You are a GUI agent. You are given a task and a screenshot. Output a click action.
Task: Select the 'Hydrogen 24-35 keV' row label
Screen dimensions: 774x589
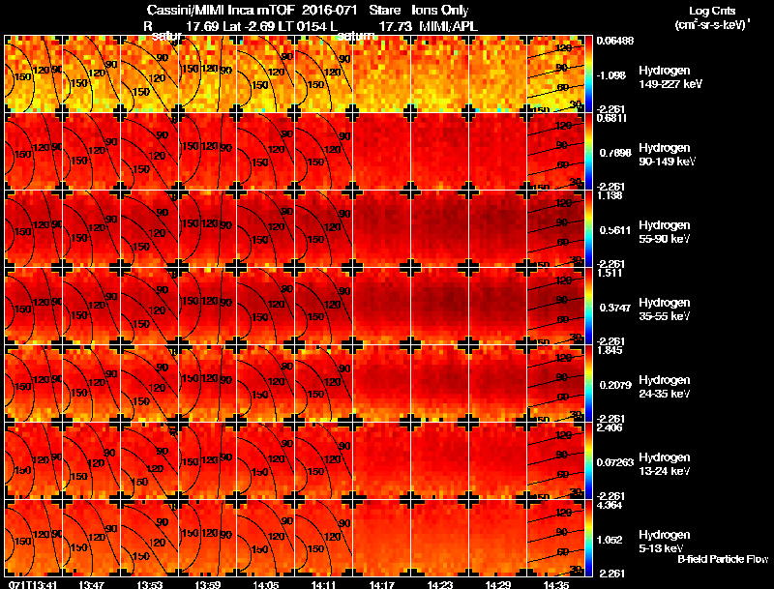pyautogui.click(x=665, y=387)
